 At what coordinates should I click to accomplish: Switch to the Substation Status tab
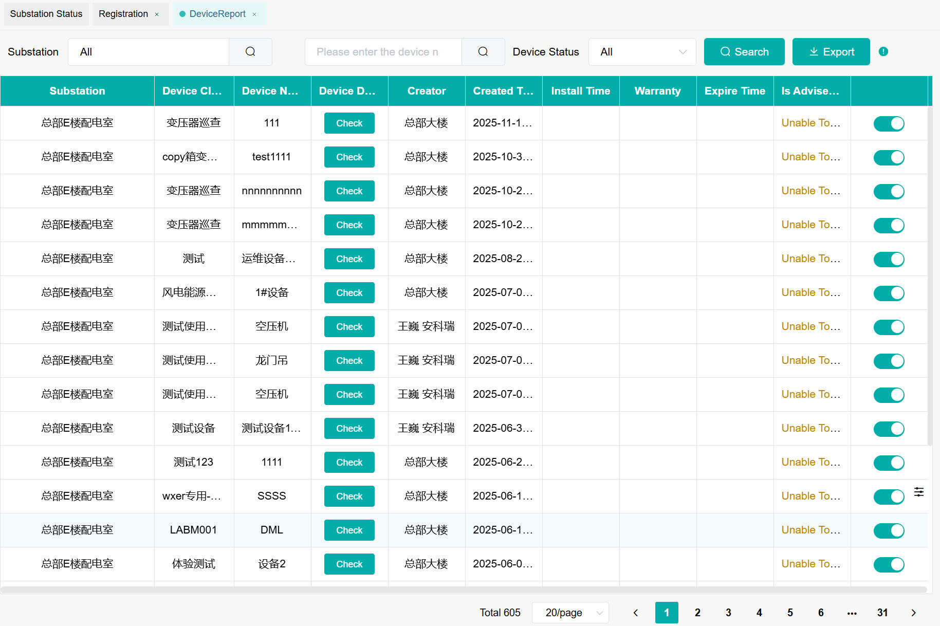(46, 14)
